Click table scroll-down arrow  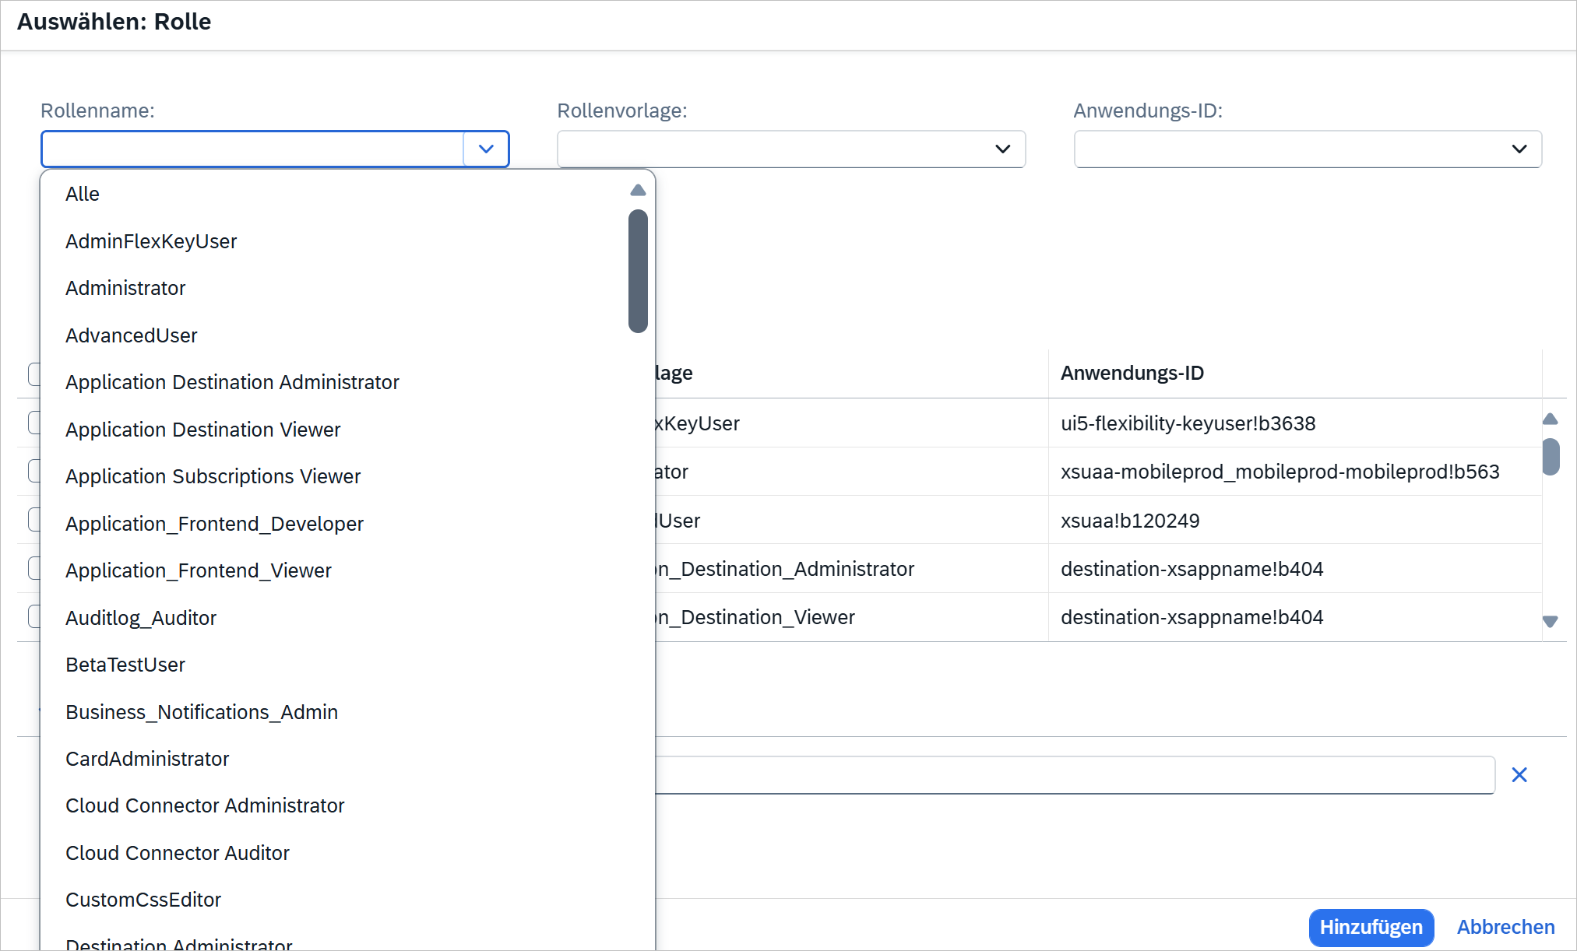(x=1550, y=621)
